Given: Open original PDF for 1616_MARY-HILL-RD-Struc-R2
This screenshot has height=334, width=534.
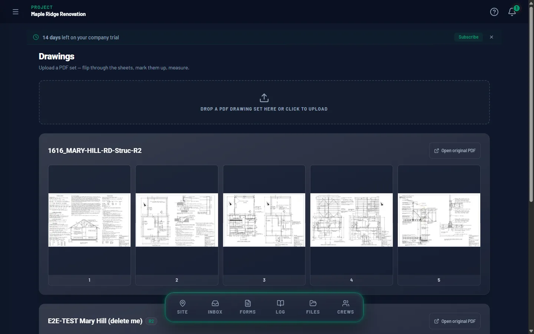Looking at the screenshot, I should click(x=455, y=151).
